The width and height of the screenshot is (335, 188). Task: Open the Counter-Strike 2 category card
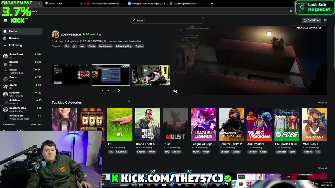click(231, 125)
